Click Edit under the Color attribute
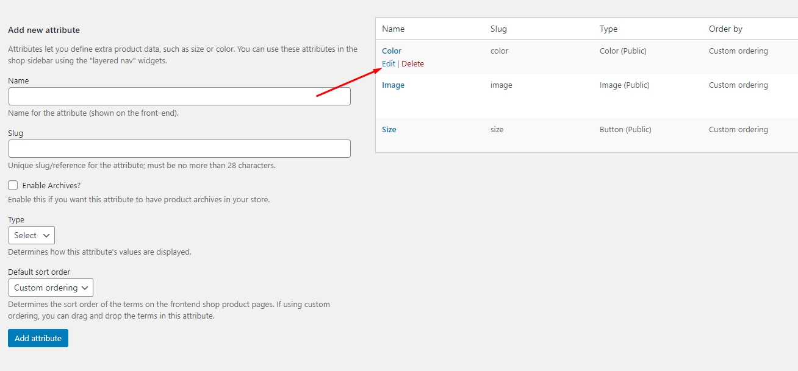The image size is (798, 371). [x=389, y=64]
